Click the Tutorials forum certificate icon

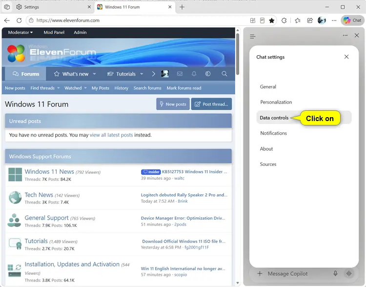tap(15, 244)
